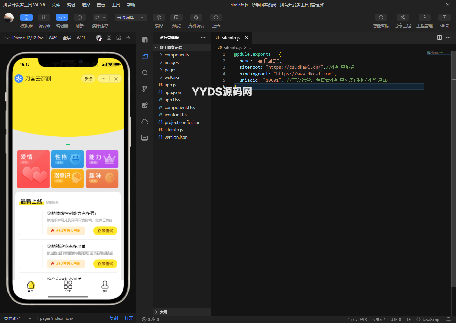Toggle the Simulator (模拟器) panel

(27, 18)
